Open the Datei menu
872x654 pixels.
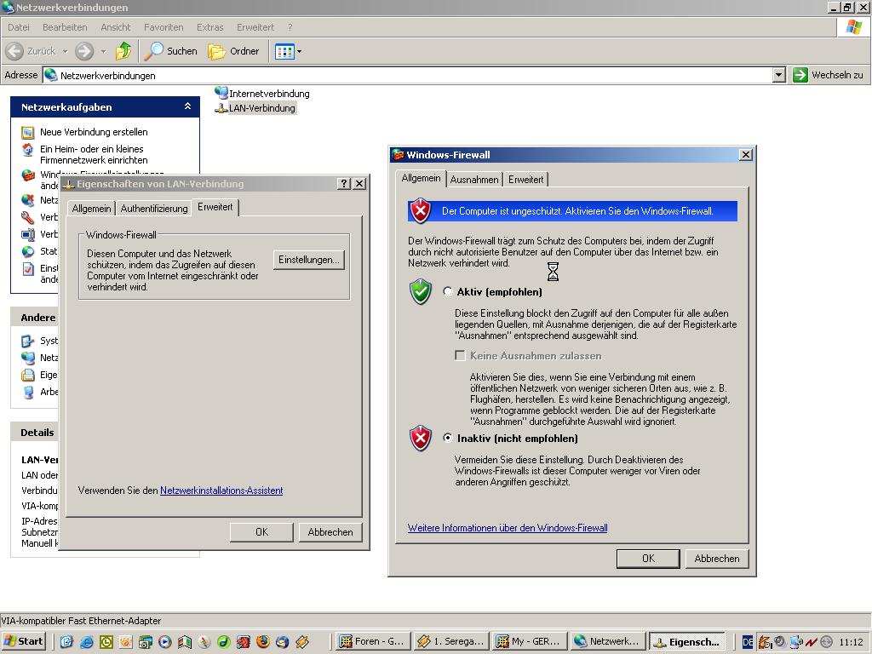click(19, 27)
